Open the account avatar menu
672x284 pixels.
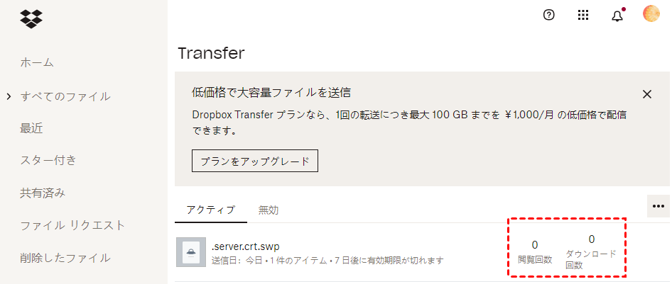tap(651, 14)
